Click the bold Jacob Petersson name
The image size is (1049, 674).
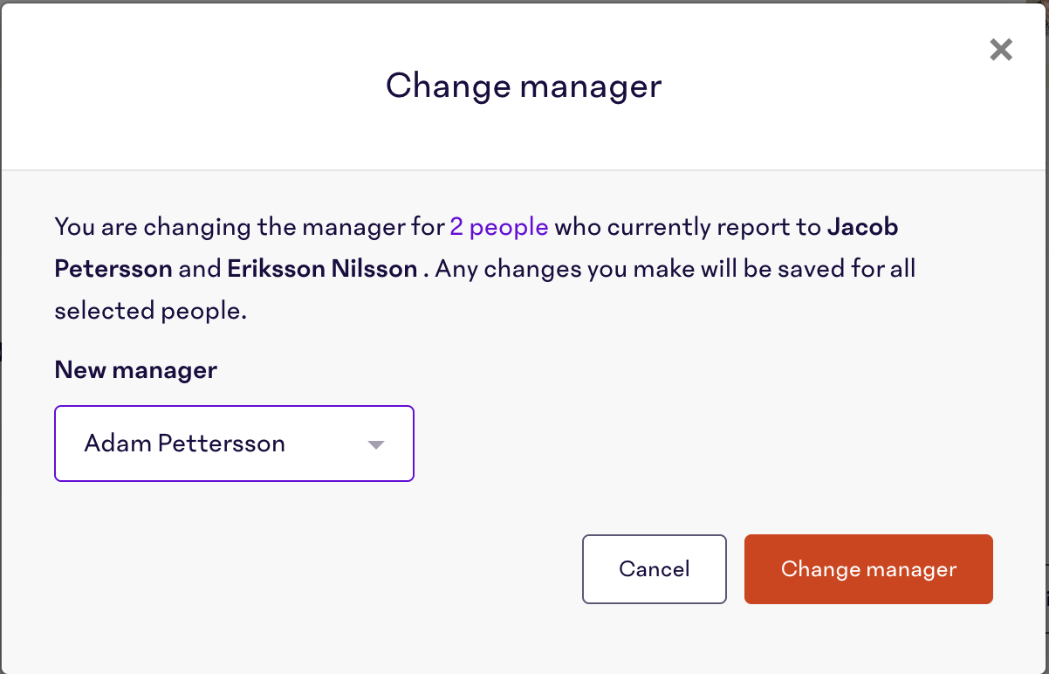click(x=862, y=226)
